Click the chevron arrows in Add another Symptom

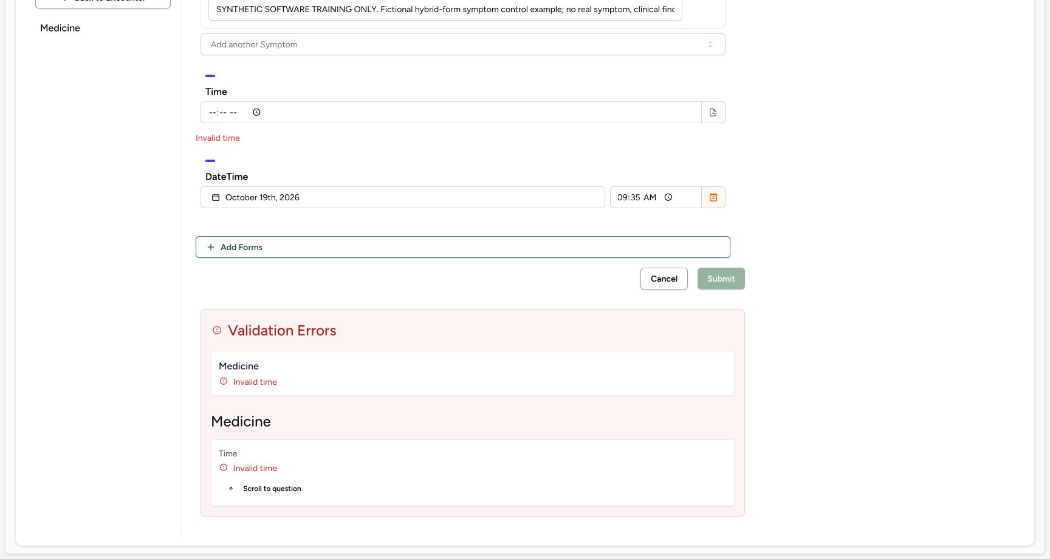(710, 44)
